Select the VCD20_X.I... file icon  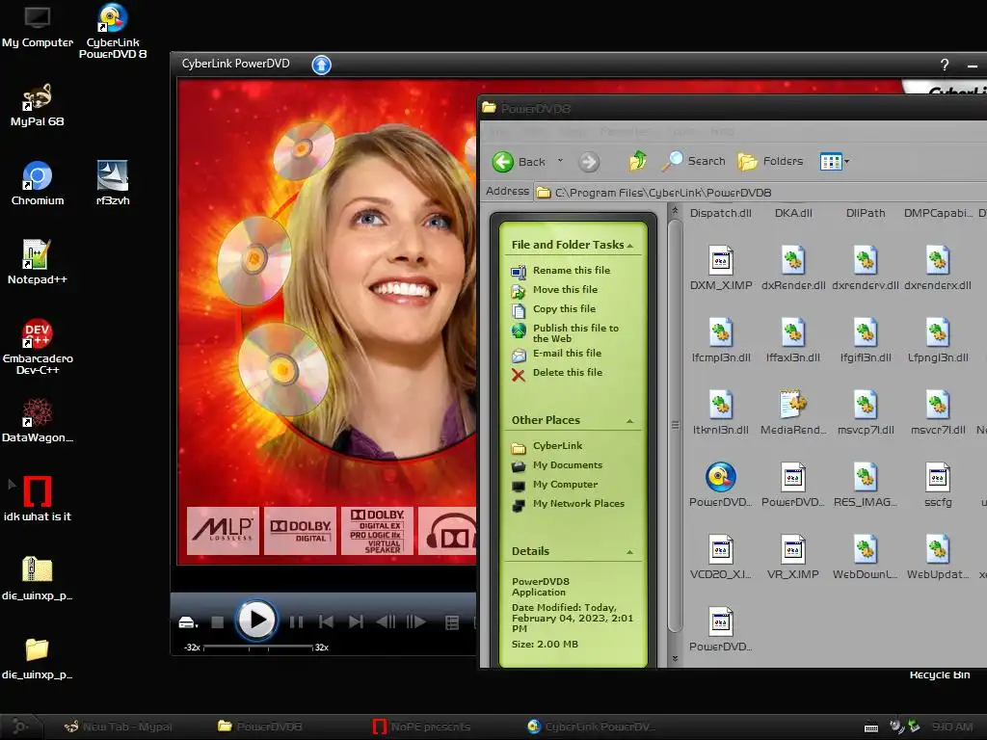click(721, 549)
